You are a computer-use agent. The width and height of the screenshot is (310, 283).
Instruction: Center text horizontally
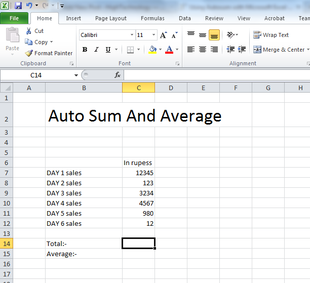tap(203, 50)
